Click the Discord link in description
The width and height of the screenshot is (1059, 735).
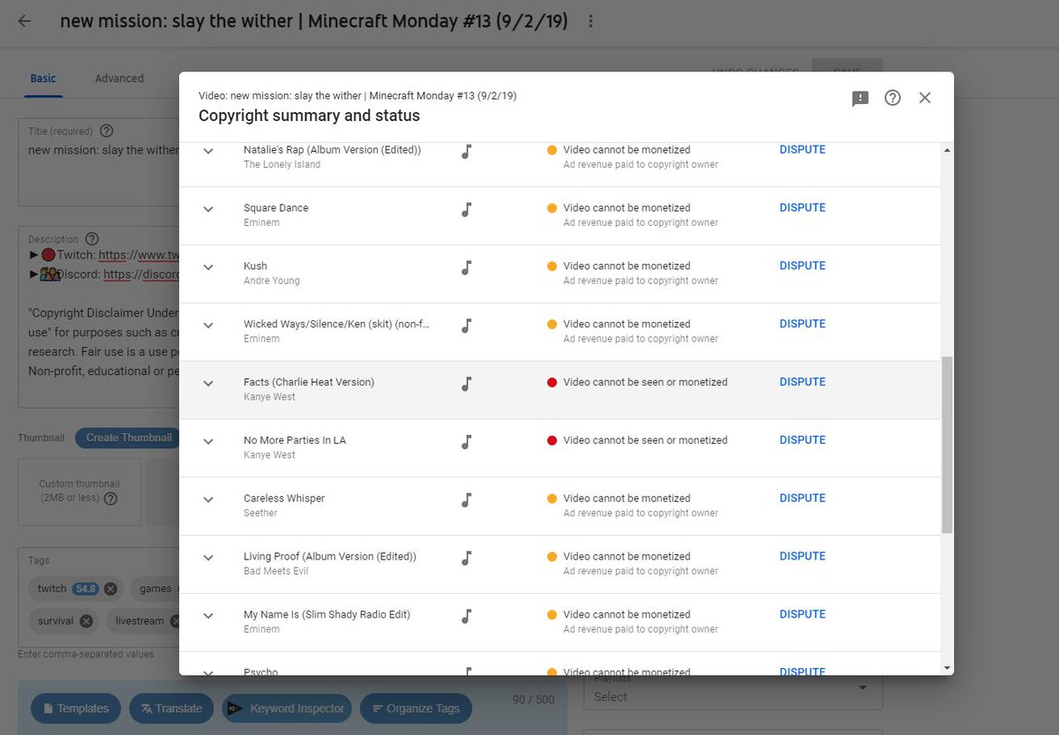click(x=141, y=274)
